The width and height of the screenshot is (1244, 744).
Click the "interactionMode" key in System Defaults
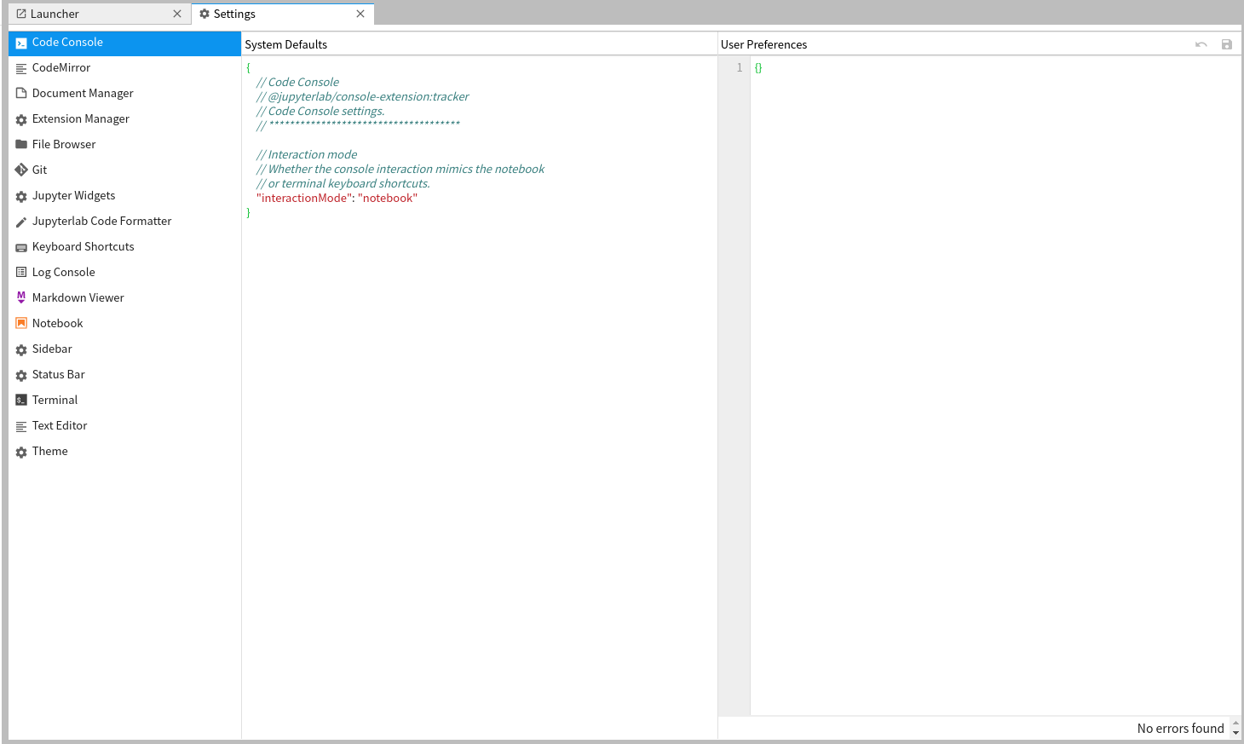pos(302,199)
